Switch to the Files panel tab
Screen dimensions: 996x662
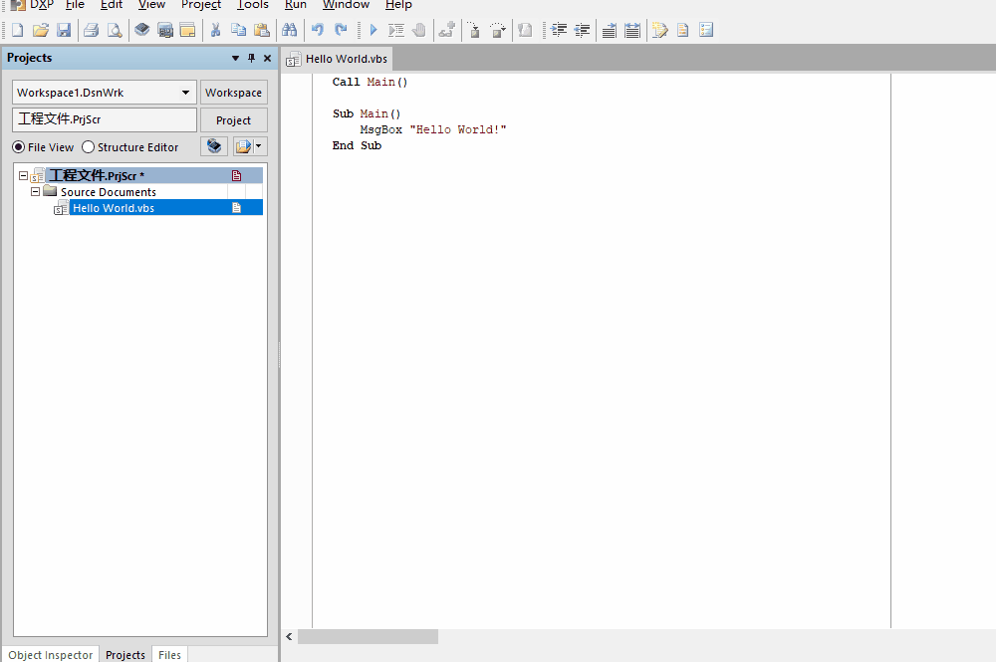[x=170, y=654]
